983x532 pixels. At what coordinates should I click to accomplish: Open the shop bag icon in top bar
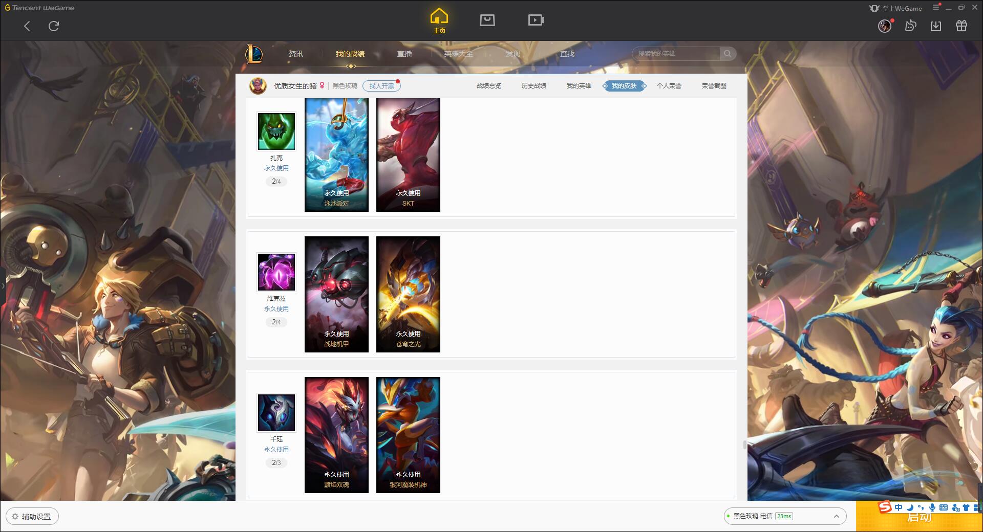click(487, 20)
